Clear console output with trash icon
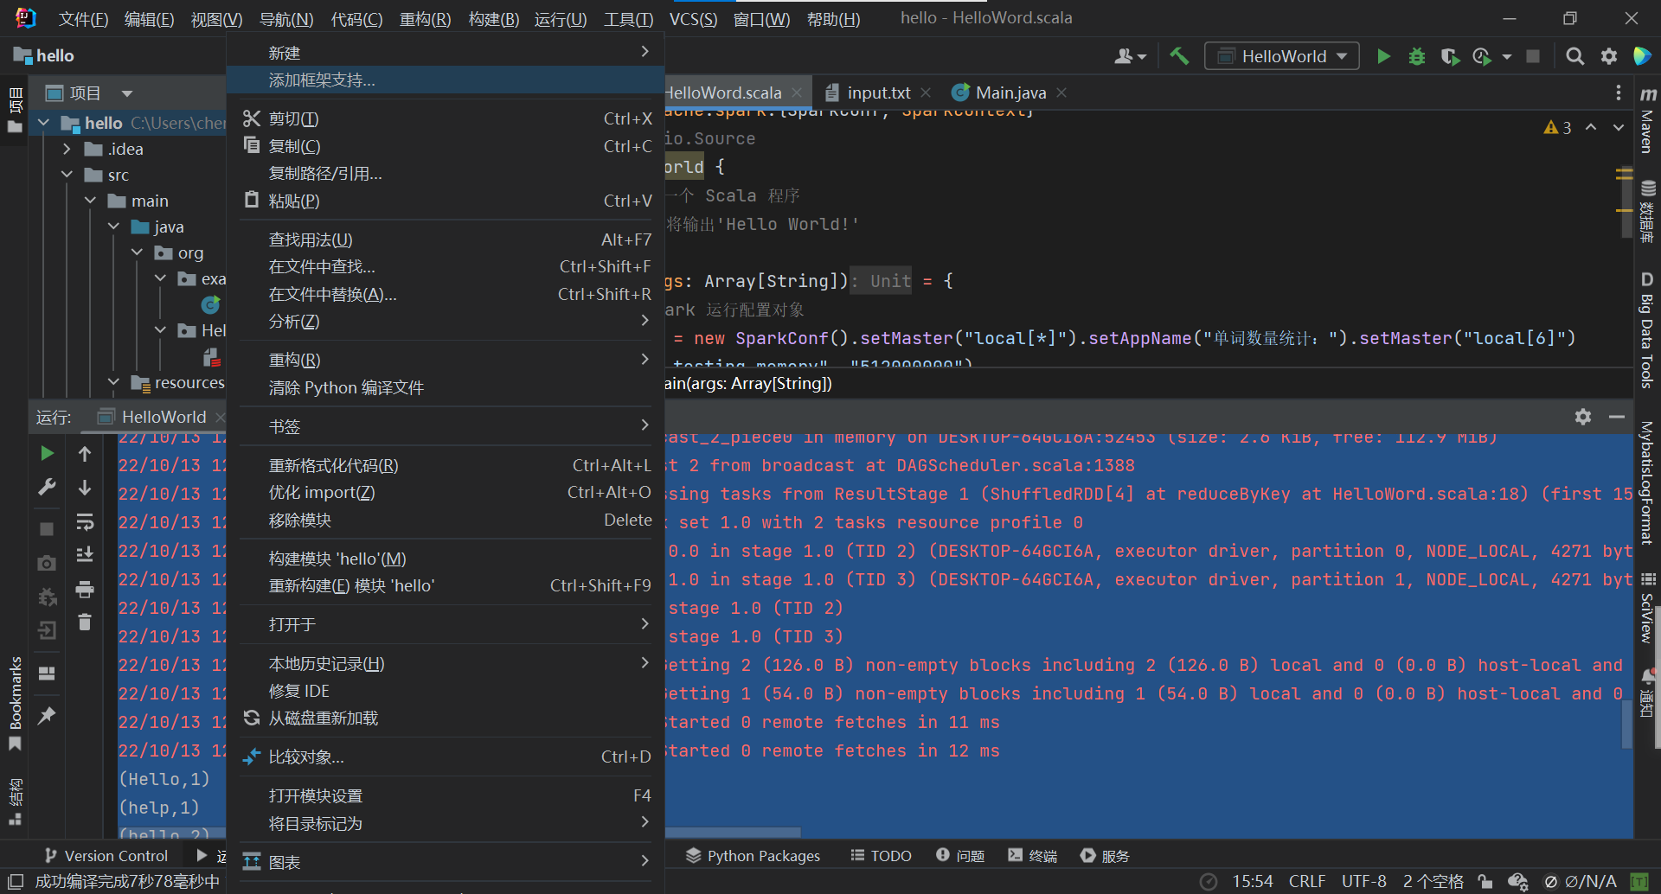 (x=85, y=623)
